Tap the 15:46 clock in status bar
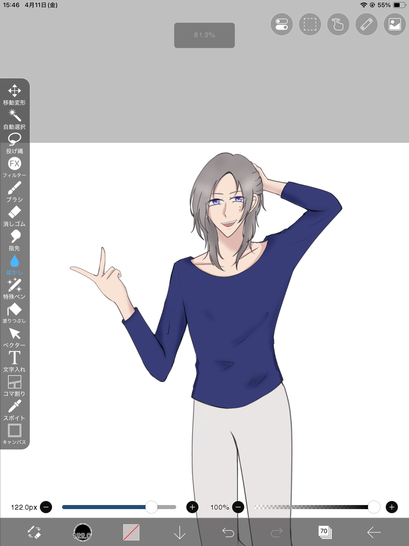Image resolution: width=409 pixels, height=546 pixels. click(11, 5)
